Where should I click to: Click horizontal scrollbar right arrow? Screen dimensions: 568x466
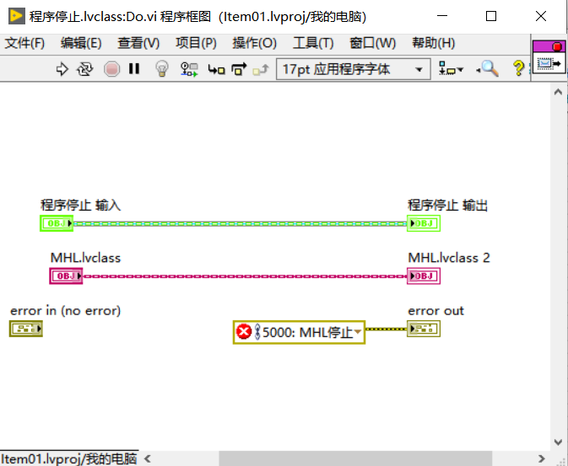pos(542,458)
